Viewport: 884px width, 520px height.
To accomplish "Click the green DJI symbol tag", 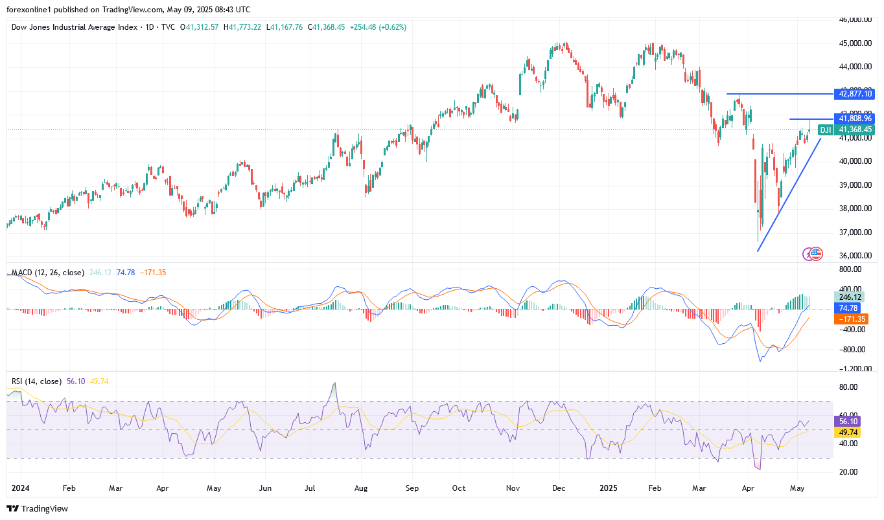I will 825,130.
